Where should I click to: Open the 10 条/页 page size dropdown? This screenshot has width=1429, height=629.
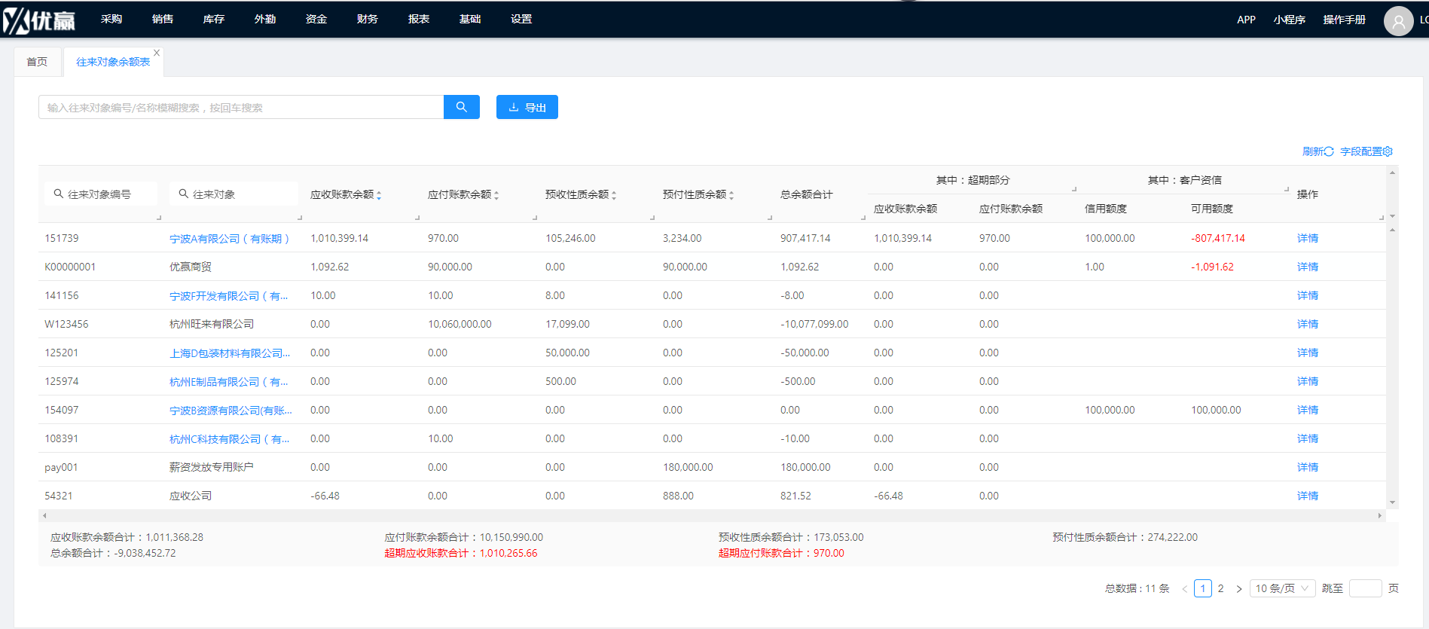pos(1282,588)
